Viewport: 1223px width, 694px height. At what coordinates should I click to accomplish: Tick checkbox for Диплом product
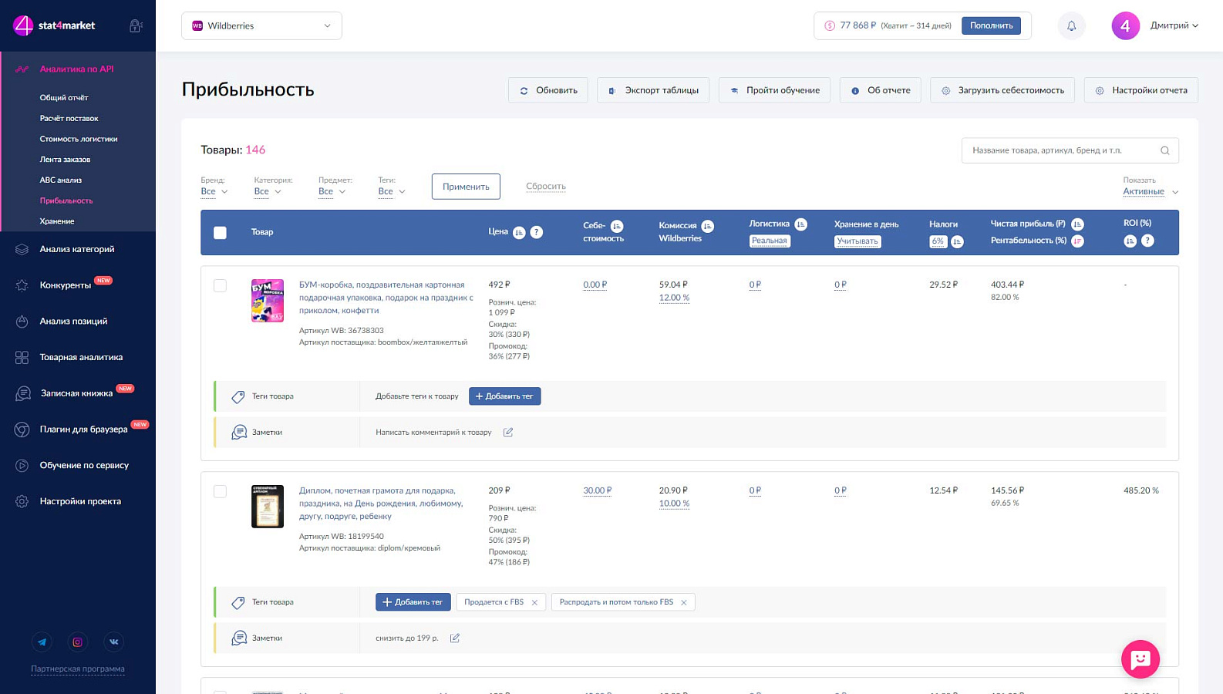pyautogui.click(x=220, y=491)
